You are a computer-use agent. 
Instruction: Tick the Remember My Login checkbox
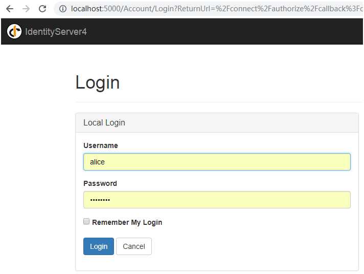coord(86,221)
